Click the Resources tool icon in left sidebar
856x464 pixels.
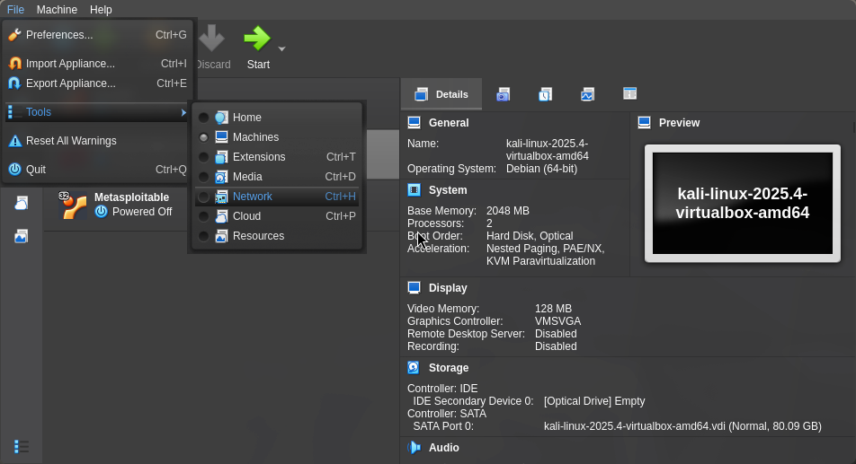[x=22, y=236]
